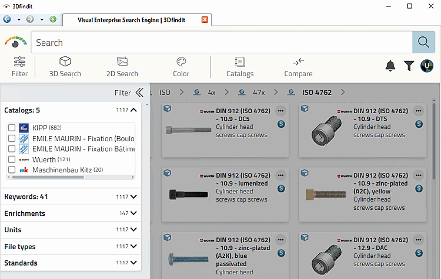Expand the Enrichments filter section
Image resolution: width=441 pixels, height=279 pixels.
pos(133,213)
